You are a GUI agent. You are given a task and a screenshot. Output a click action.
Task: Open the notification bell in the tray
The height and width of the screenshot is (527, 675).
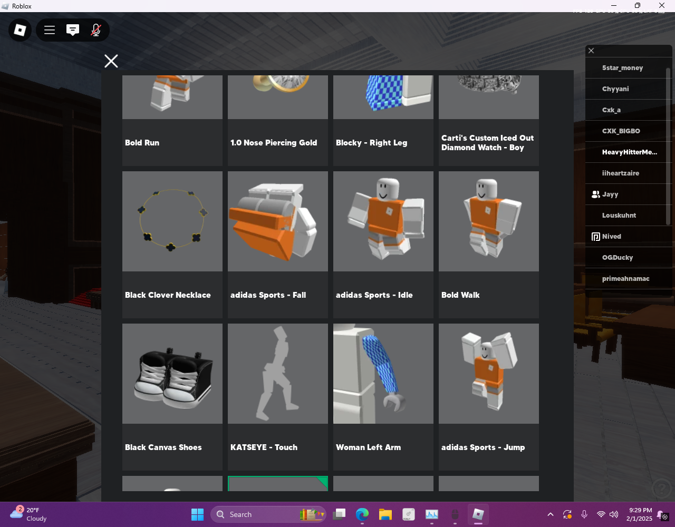point(662,515)
